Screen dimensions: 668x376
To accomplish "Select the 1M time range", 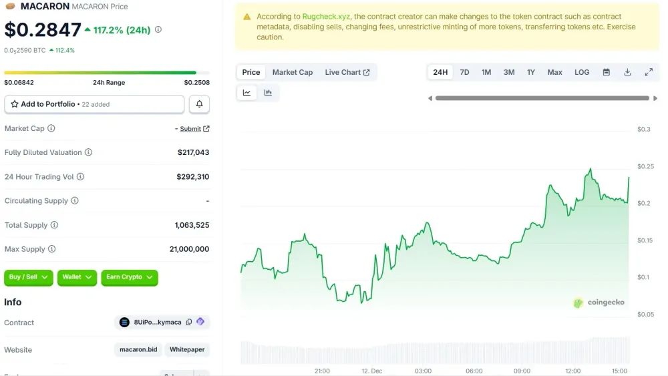I will pos(486,72).
